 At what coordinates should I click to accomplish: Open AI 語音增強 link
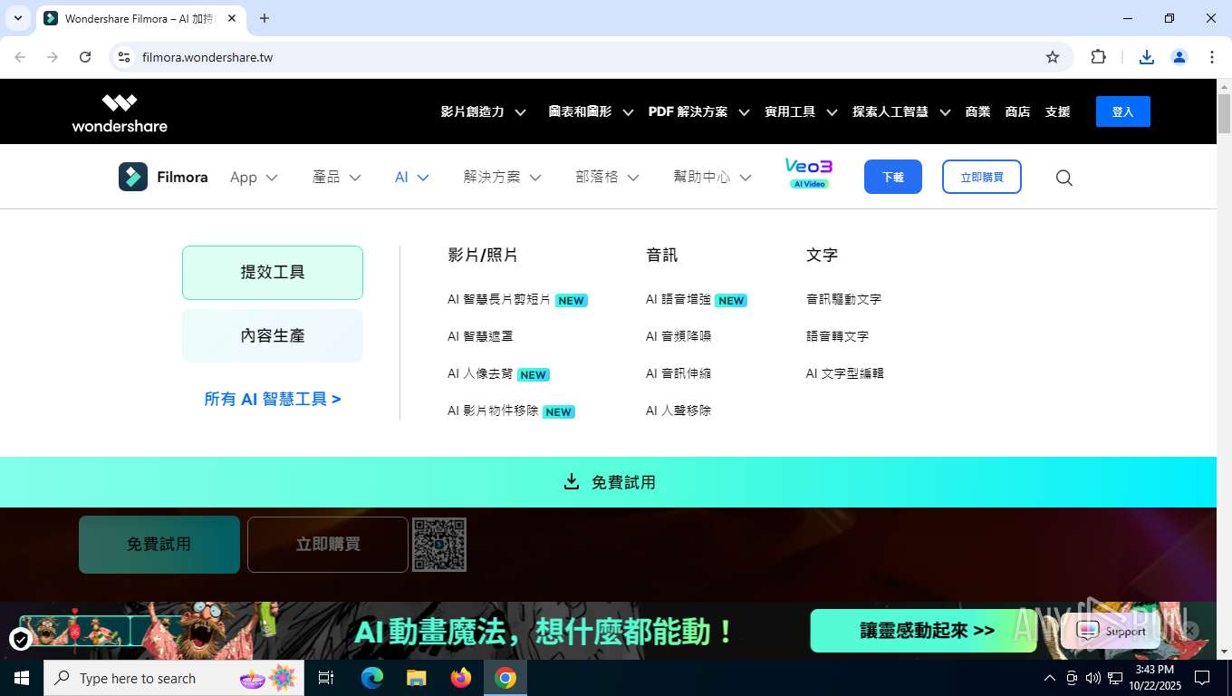point(696,299)
